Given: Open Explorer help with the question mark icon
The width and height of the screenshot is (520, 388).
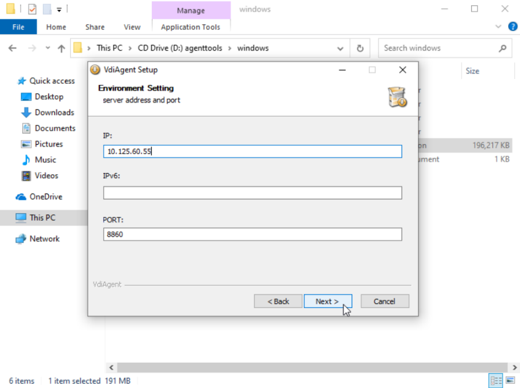Looking at the screenshot, I should point(513,26).
